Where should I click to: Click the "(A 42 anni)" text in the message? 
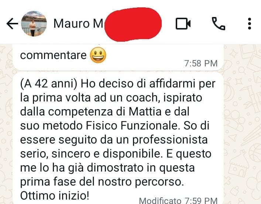49,83
